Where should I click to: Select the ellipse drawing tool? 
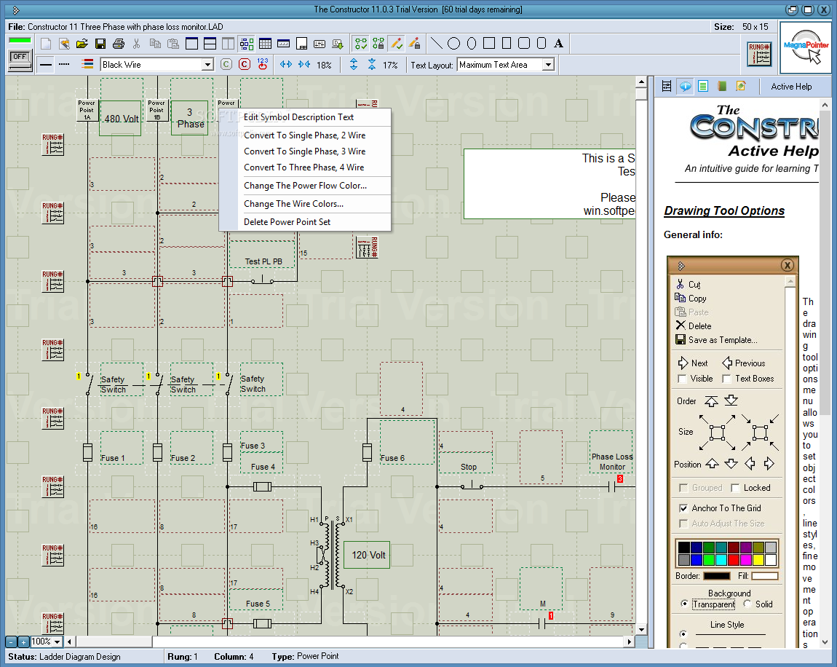[x=472, y=43]
